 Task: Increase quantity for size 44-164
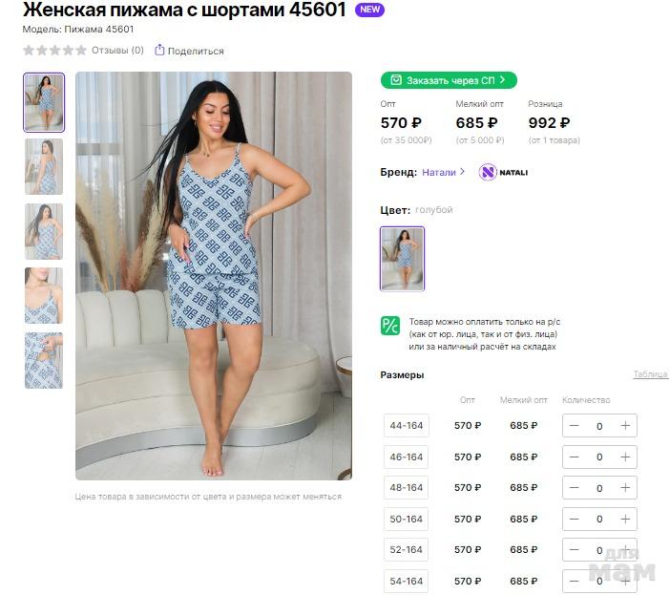click(x=625, y=425)
